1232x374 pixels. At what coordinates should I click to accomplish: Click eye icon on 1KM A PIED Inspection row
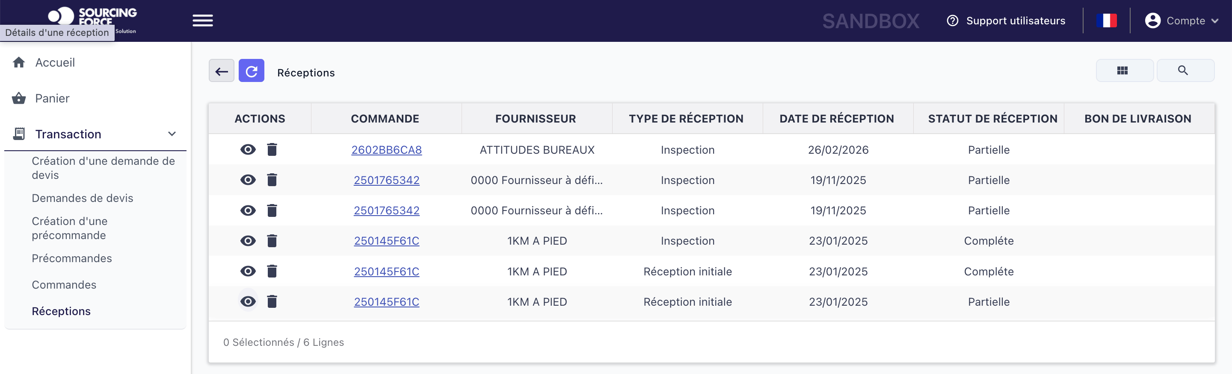click(x=248, y=241)
